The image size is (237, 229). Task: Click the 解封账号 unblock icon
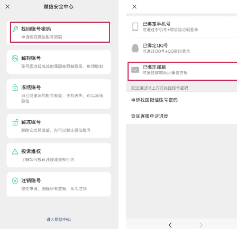15,58
